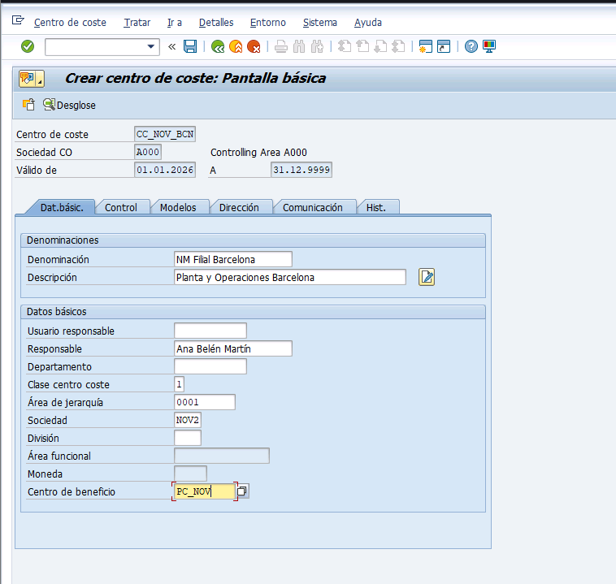Click the green Back arrow icon
The image size is (616, 584).
[x=218, y=47]
